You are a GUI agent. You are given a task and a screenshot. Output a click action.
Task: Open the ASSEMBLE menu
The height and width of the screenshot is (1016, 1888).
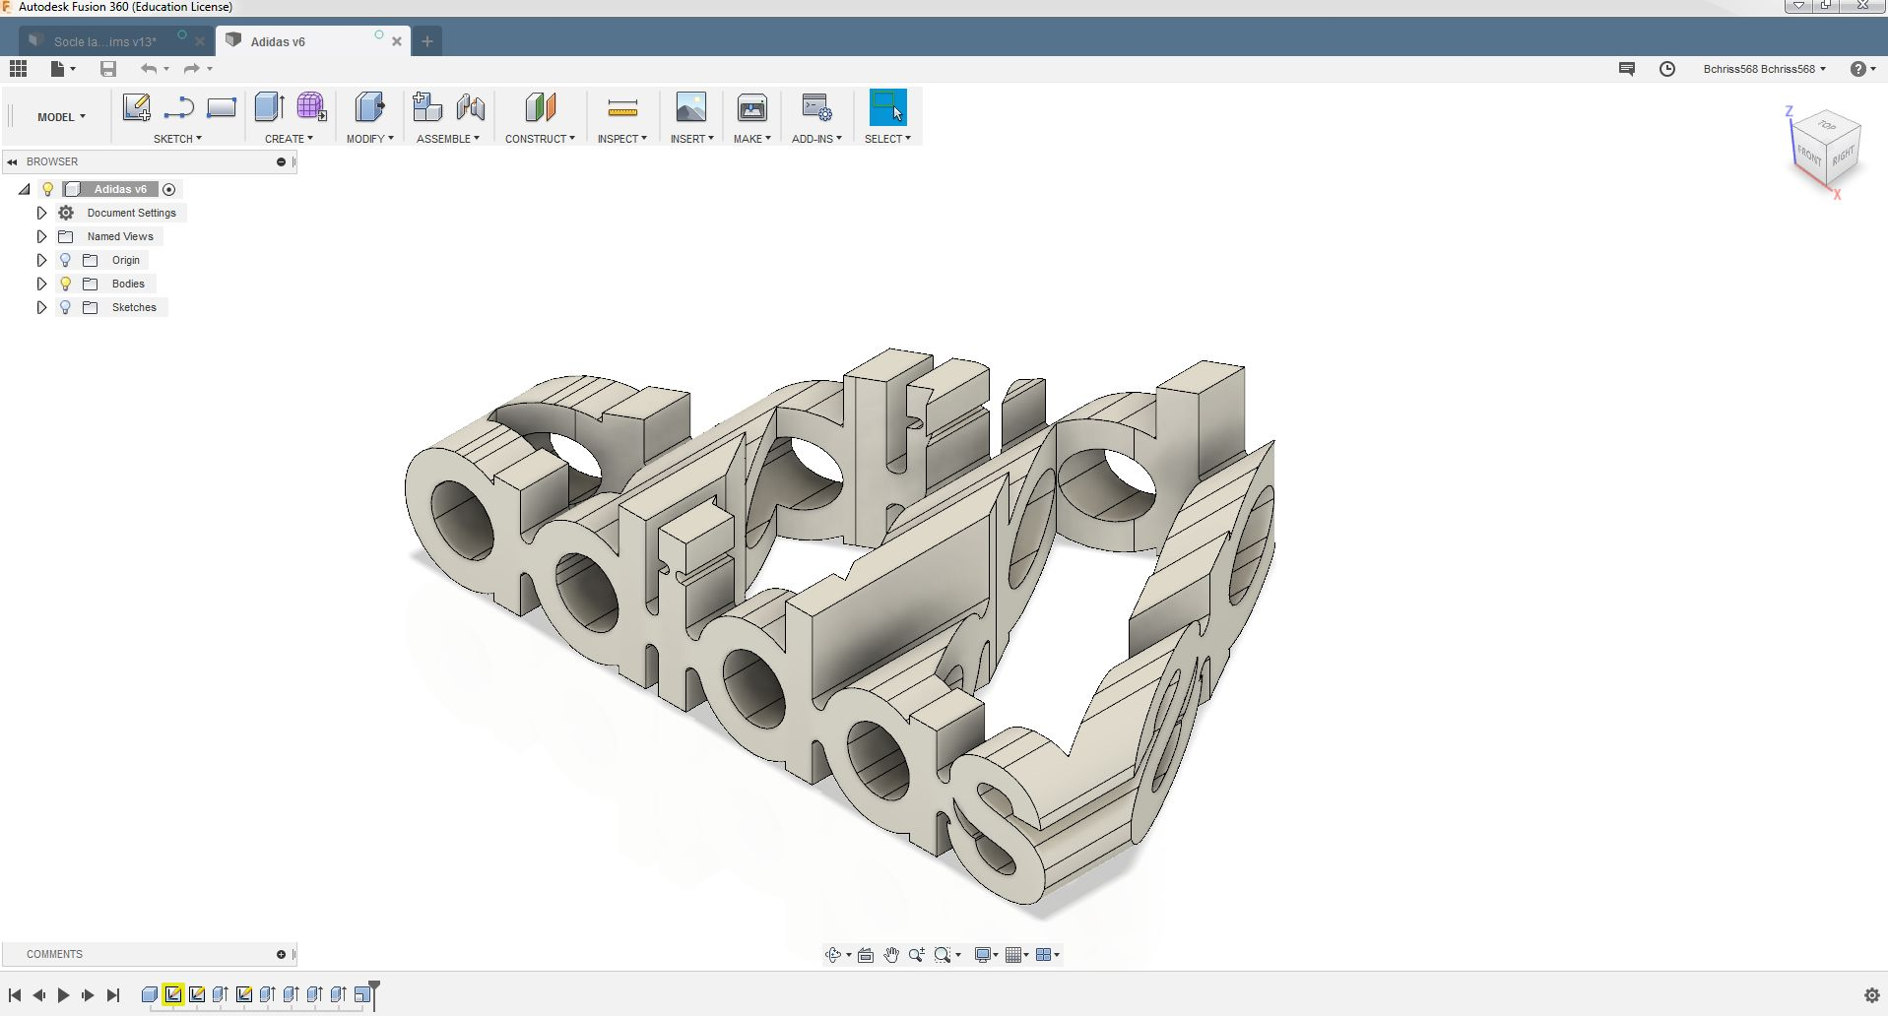pyautogui.click(x=448, y=139)
